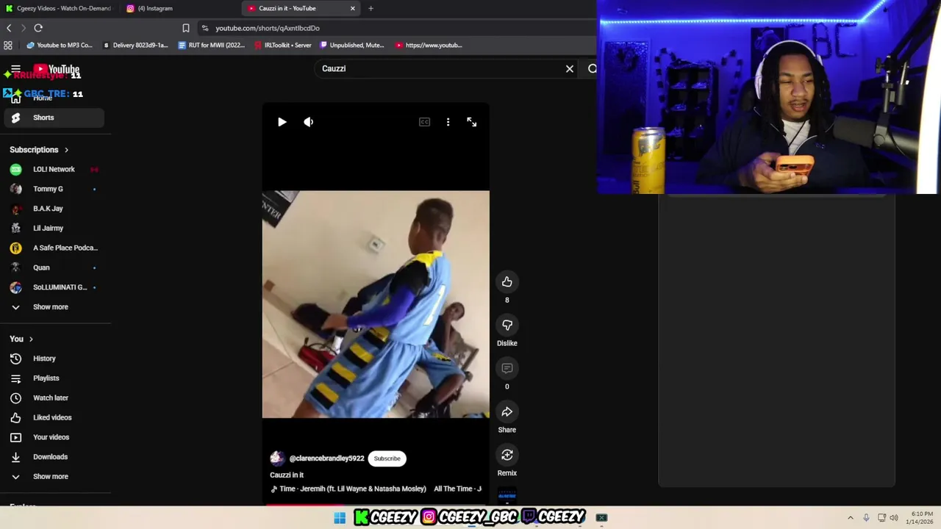Expand the You list with Show more
Image resolution: width=941 pixels, height=529 pixels.
pyautogui.click(x=54, y=476)
